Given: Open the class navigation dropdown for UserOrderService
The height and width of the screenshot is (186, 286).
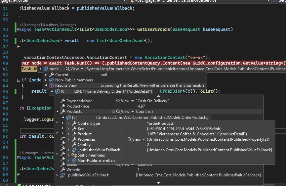Looking at the screenshot, I should (268, 1).
